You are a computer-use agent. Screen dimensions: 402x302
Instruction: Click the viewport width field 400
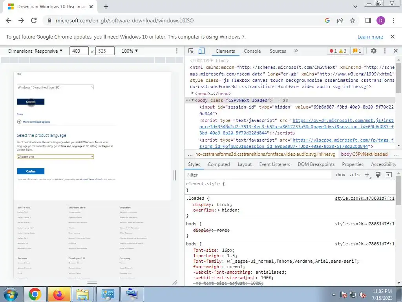pos(79,51)
